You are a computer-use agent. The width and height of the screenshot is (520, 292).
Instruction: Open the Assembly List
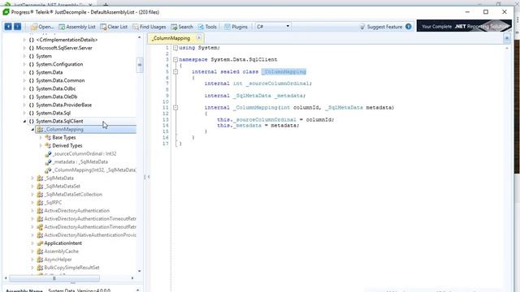pyautogui.click(x=77, y=27)
